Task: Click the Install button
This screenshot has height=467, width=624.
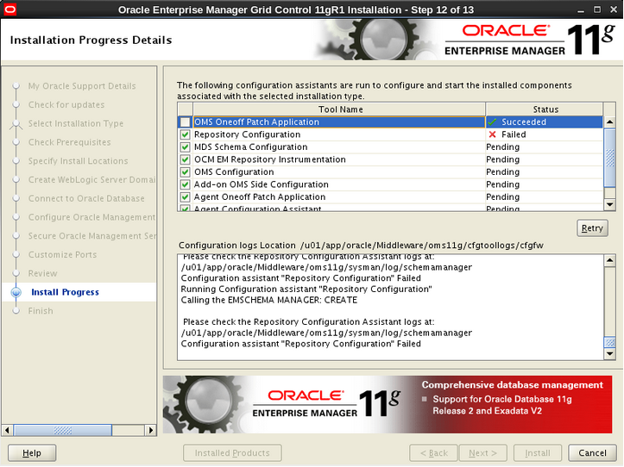Action: pyautogui.click(x=537, y=452)
